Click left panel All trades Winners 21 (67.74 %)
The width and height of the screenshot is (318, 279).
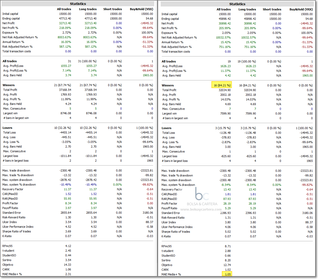point(63,85)
